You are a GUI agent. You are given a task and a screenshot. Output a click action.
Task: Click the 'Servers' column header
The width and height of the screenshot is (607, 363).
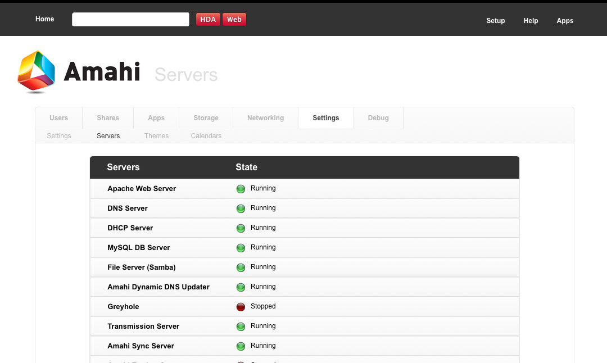tap(123, 167)
